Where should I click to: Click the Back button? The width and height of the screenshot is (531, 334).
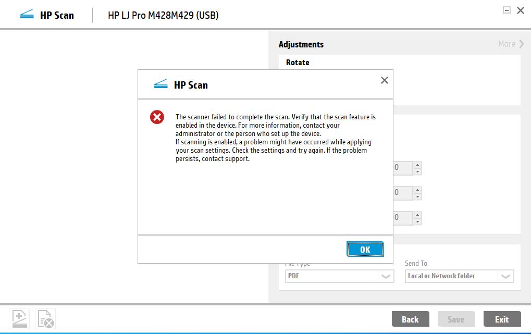410,319
